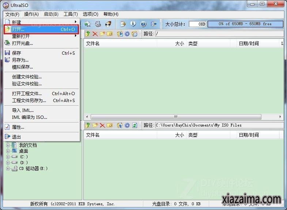The width and height of the screenshot is (287, 210).
Task: Click the disc convert icon in main toolbar
Action: pyautogui.click(x=87, y=24)
